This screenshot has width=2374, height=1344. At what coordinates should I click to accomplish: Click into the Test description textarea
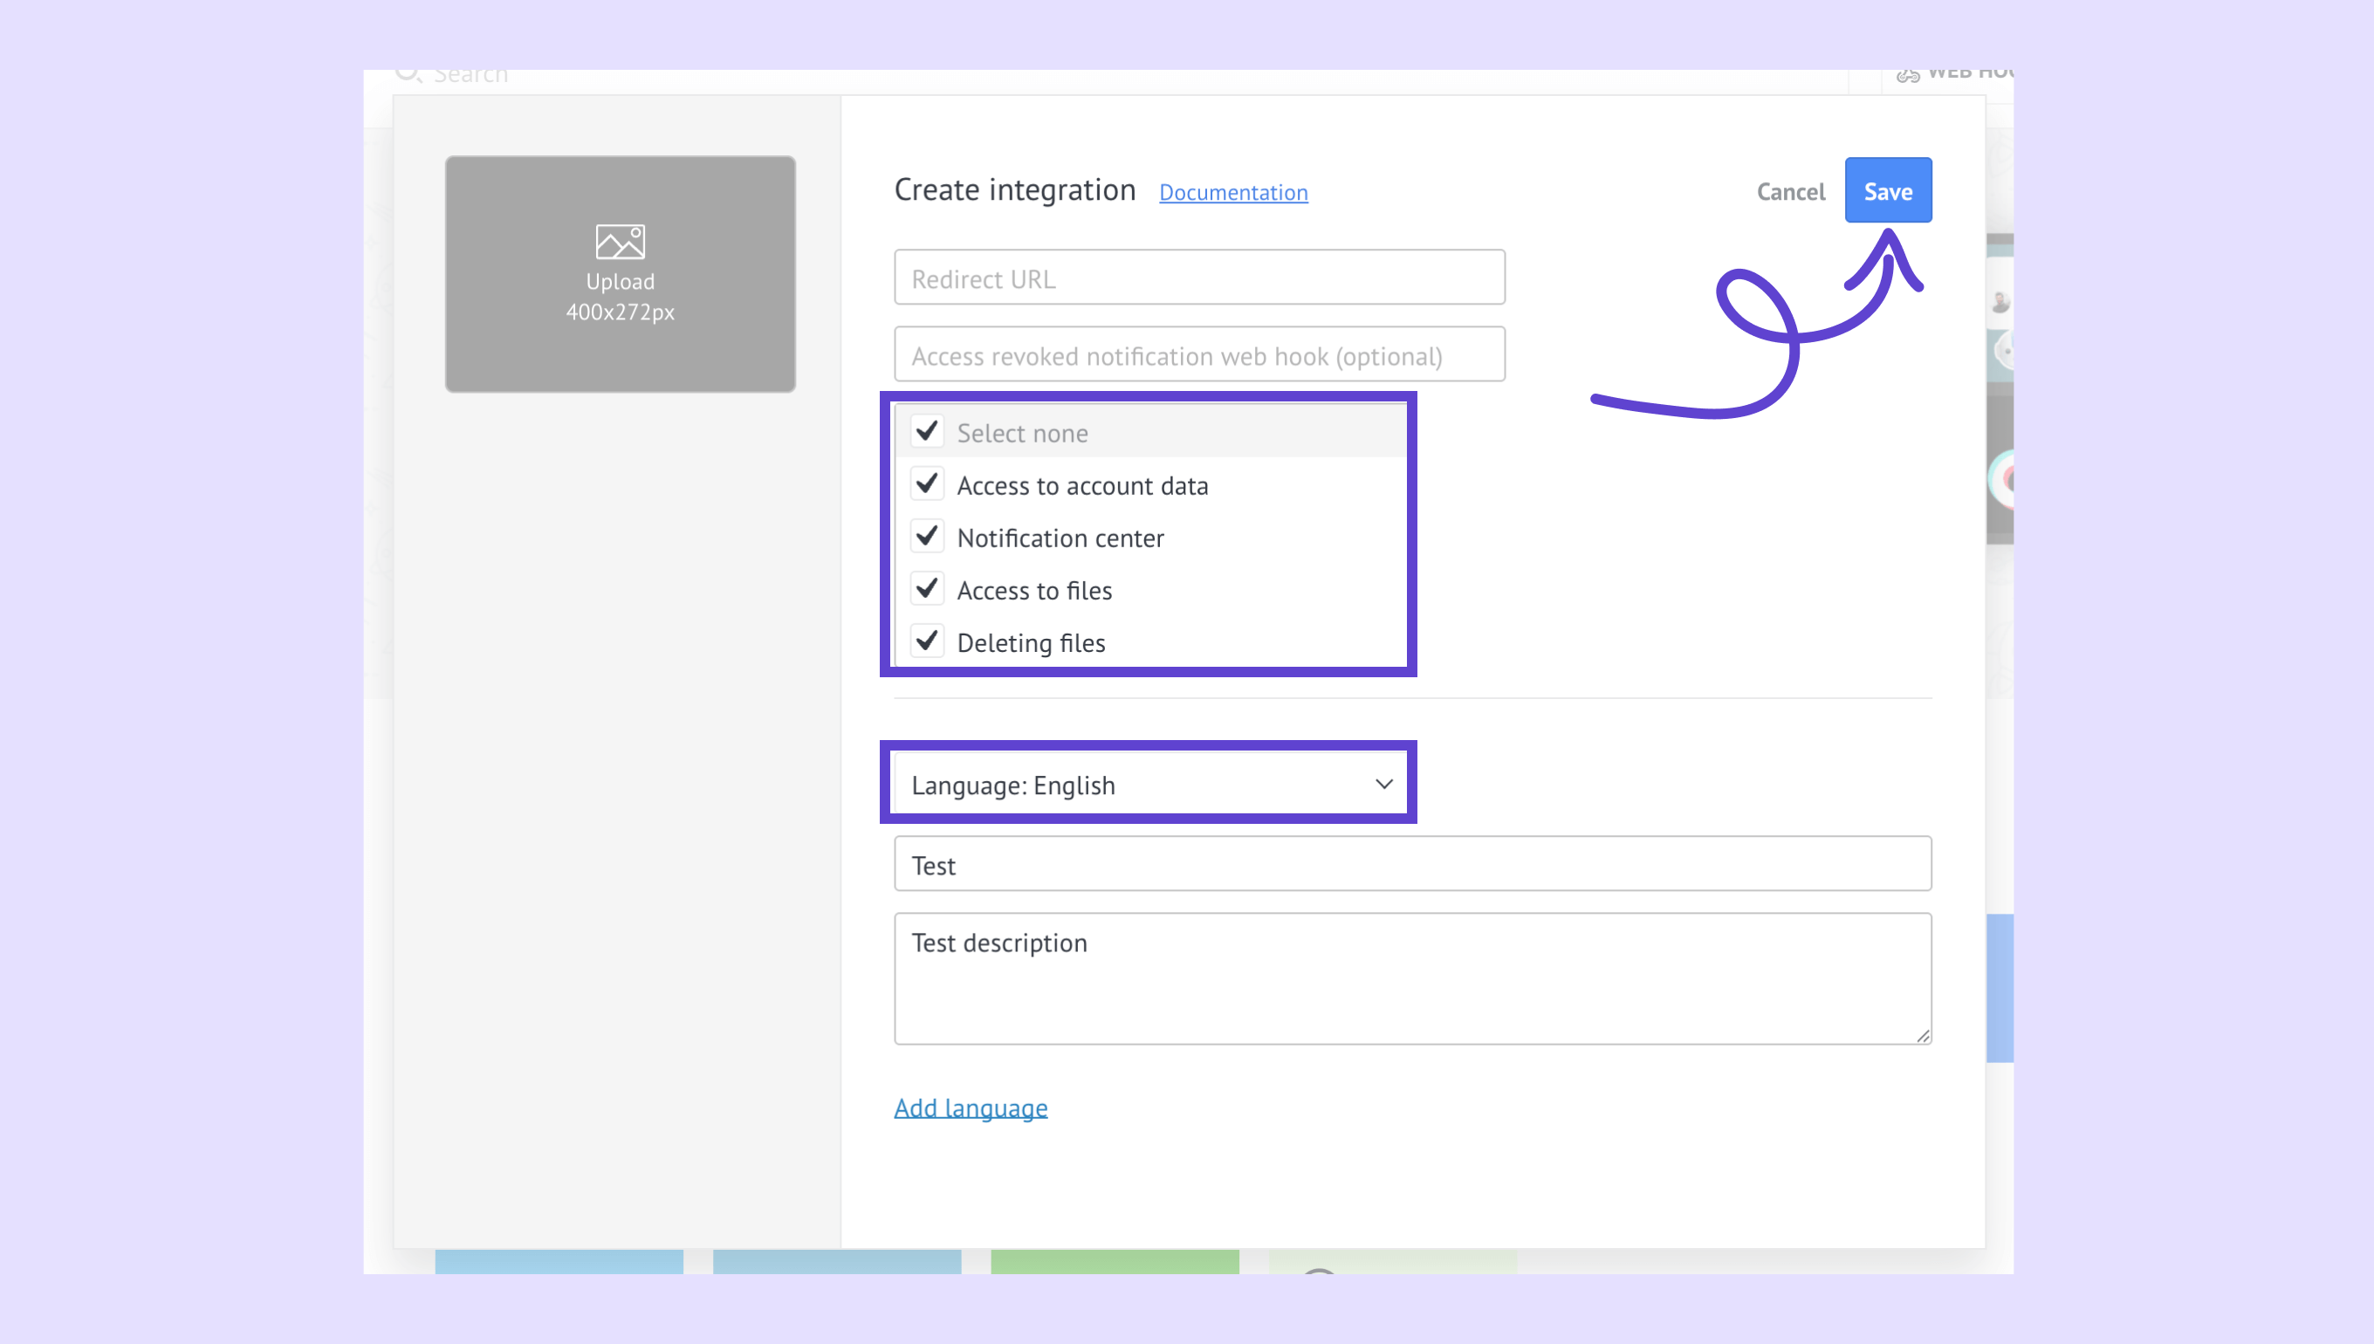(1411, 978)
